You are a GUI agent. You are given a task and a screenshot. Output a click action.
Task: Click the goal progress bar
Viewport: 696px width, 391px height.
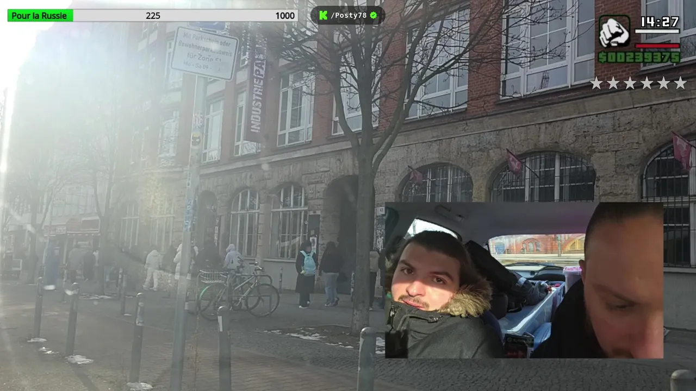[x=153, y=16]
